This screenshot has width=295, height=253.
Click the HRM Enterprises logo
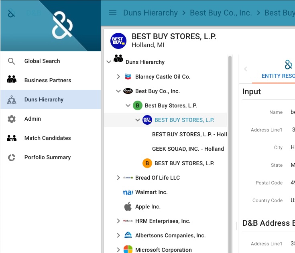(x=128, y=221)
